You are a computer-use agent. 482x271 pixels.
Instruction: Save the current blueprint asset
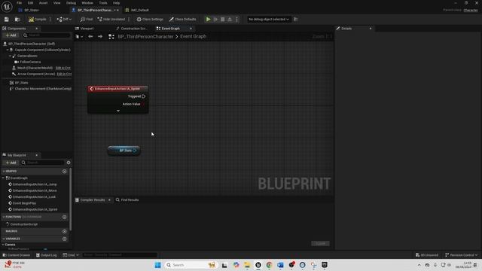(7, 19)
